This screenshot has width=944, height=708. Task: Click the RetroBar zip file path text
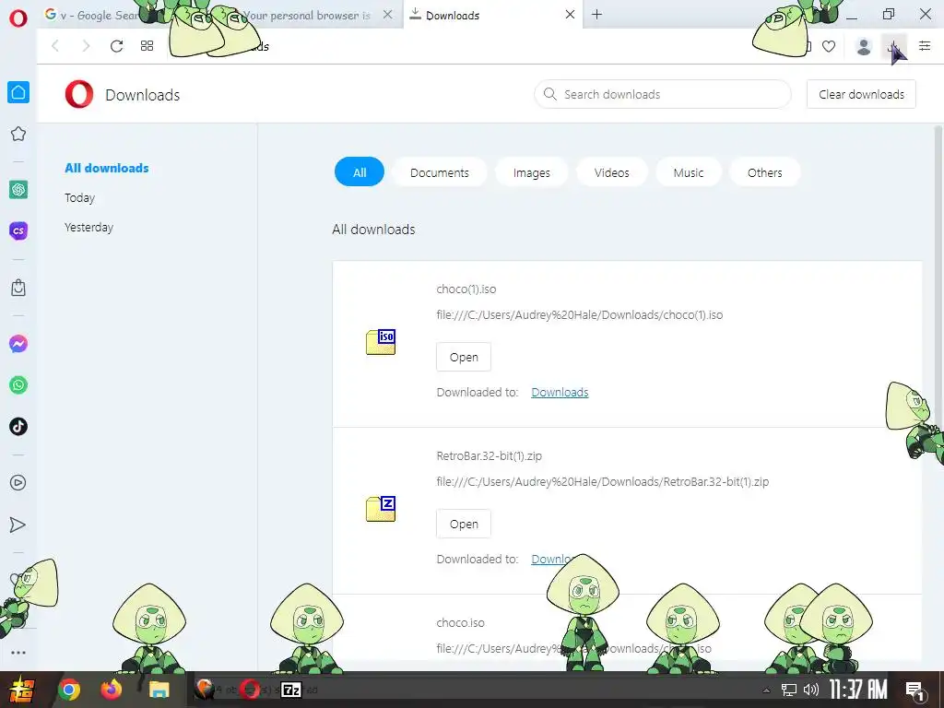pos(603,481)
